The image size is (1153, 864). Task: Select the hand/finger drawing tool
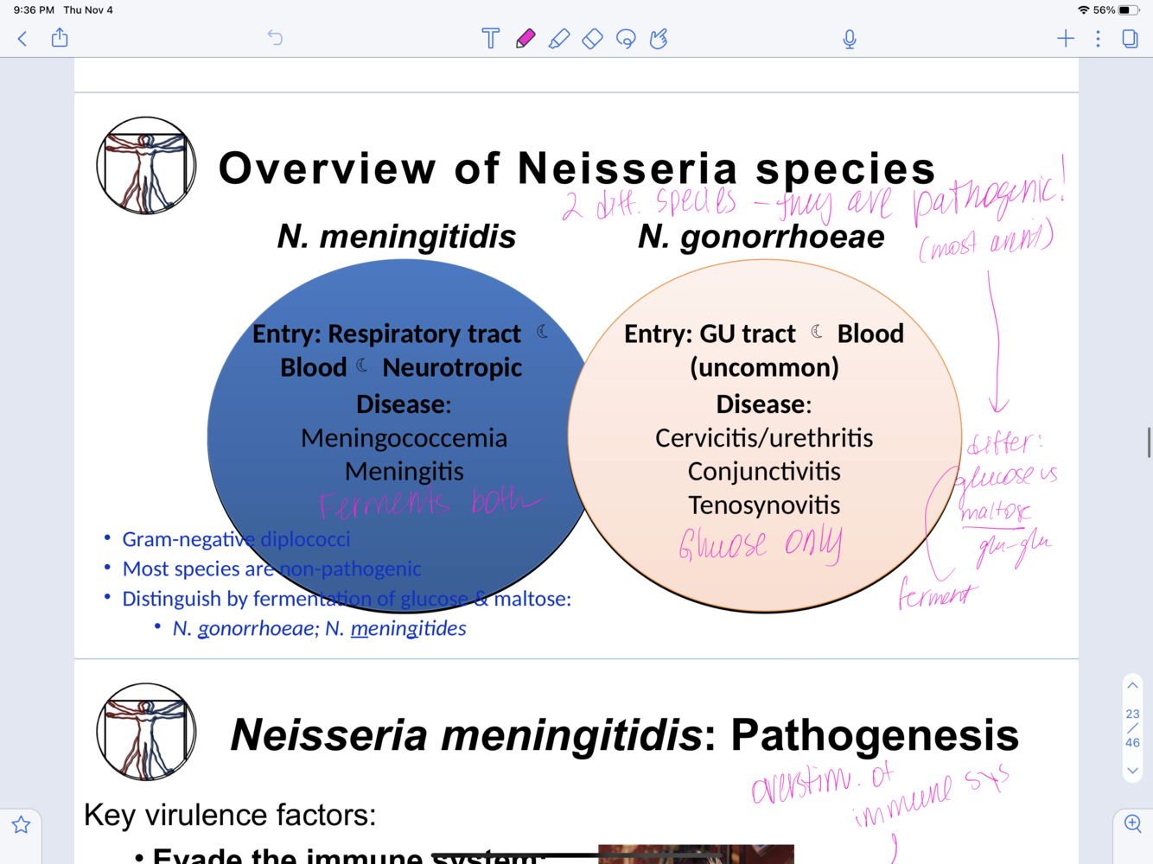[659, 39]
